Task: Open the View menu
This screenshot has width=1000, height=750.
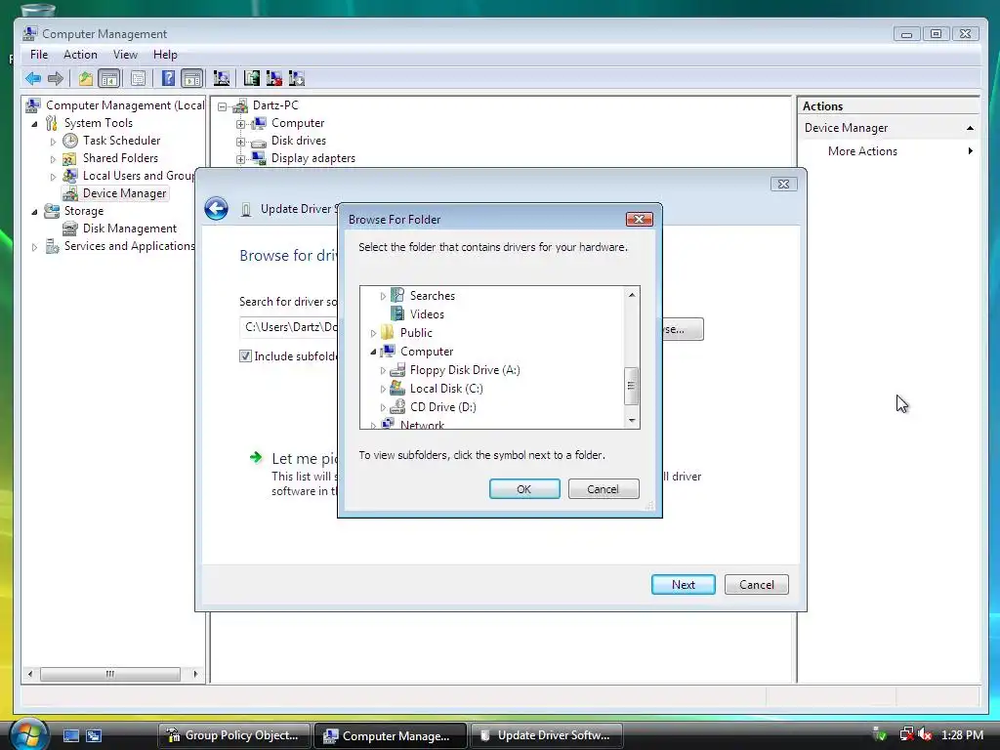Action: click(x=125, y=55)
